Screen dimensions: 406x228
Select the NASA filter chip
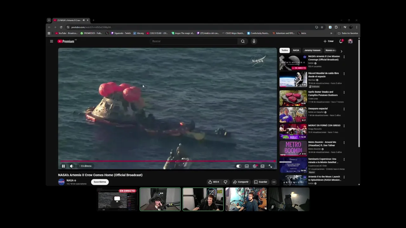296,50
